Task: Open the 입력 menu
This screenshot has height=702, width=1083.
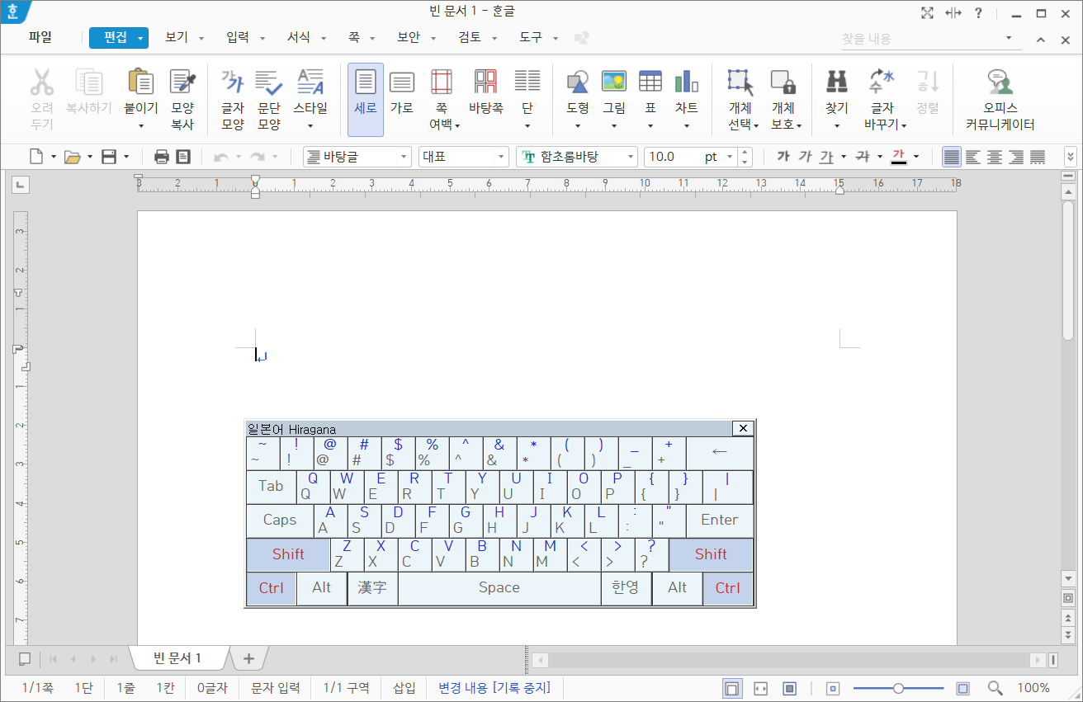Action: (238, 38)
